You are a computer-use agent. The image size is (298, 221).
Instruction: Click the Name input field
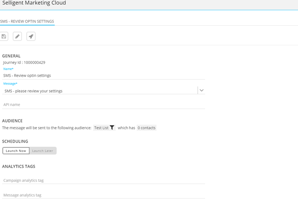click(x=104, y=75)
